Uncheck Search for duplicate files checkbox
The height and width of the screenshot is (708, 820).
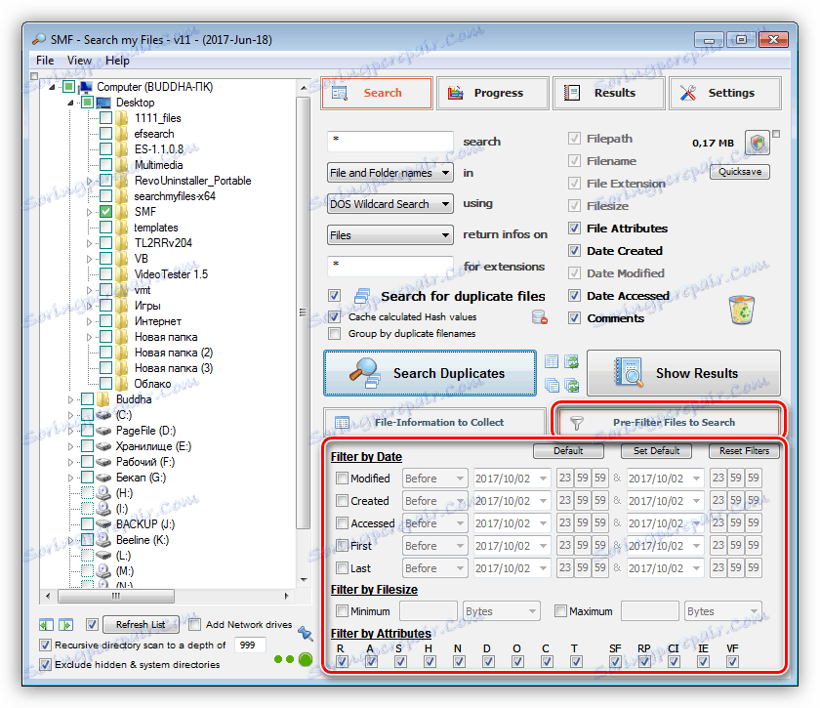point(334,296)
